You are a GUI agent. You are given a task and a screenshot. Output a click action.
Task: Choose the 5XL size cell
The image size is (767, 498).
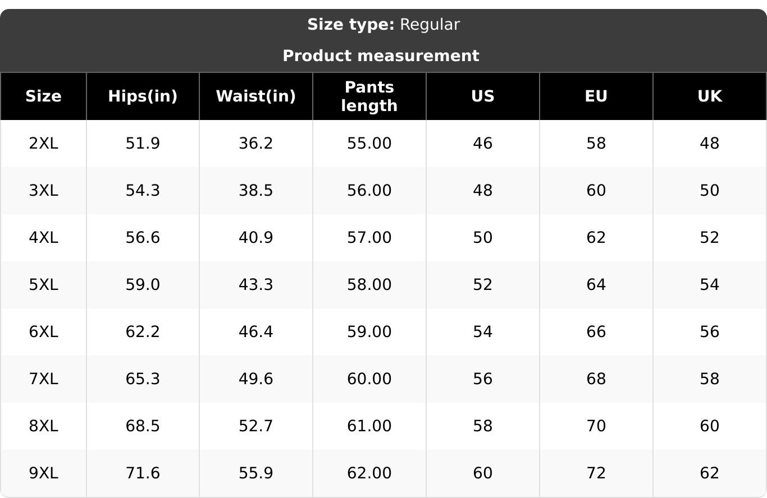point(43,285)
